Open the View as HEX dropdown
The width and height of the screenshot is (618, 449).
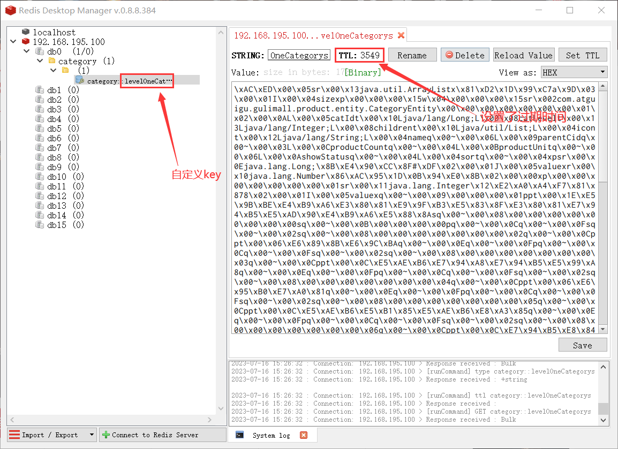(574, 72)
